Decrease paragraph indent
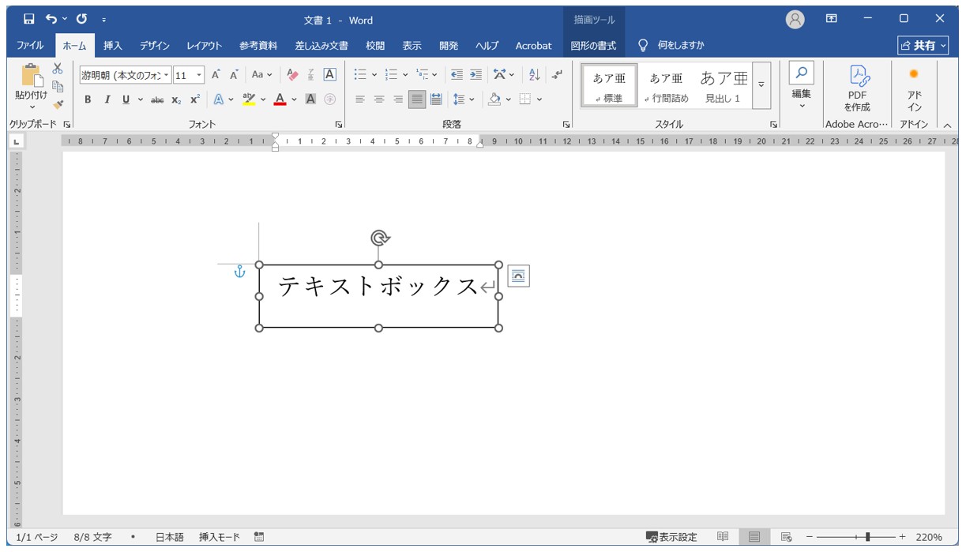 pos(457,74)
